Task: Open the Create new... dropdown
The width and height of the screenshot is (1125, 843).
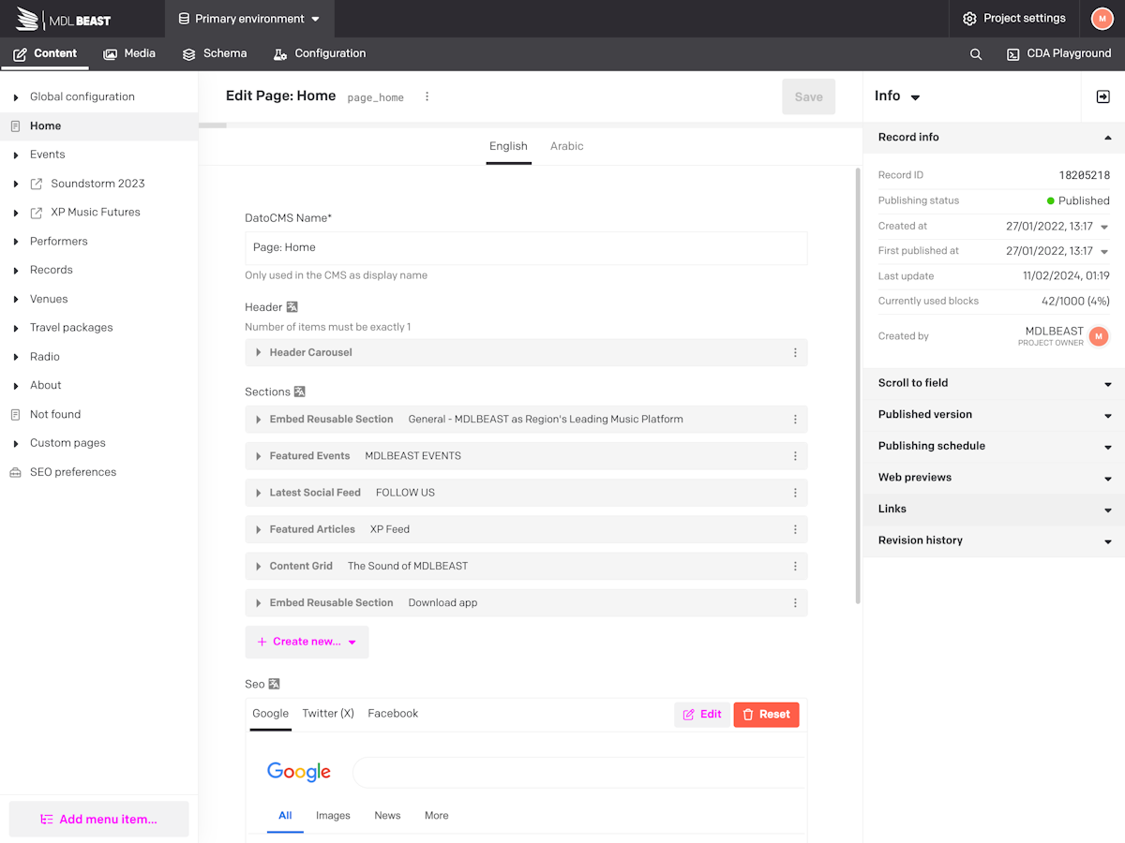Action: (x=307, y=642)
